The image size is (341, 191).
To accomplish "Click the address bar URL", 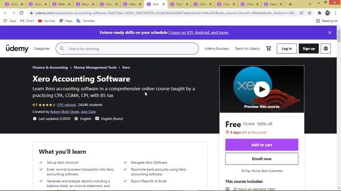I will [165, 13].
